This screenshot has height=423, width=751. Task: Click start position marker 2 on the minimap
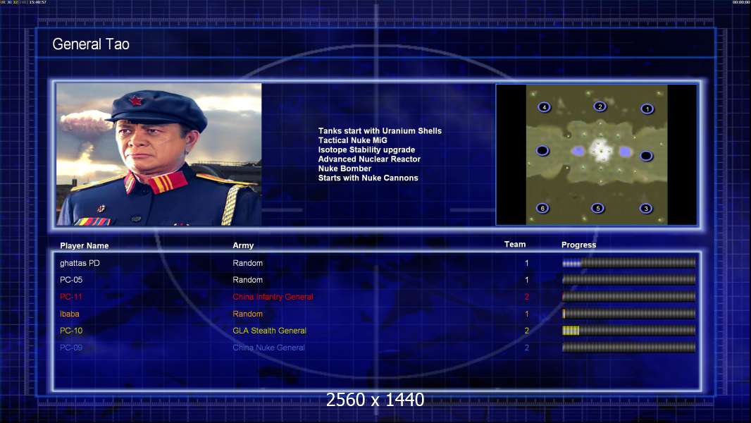(600, 106)
